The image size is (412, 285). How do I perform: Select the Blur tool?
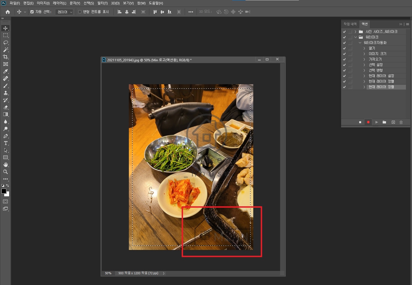coord(6,122)
